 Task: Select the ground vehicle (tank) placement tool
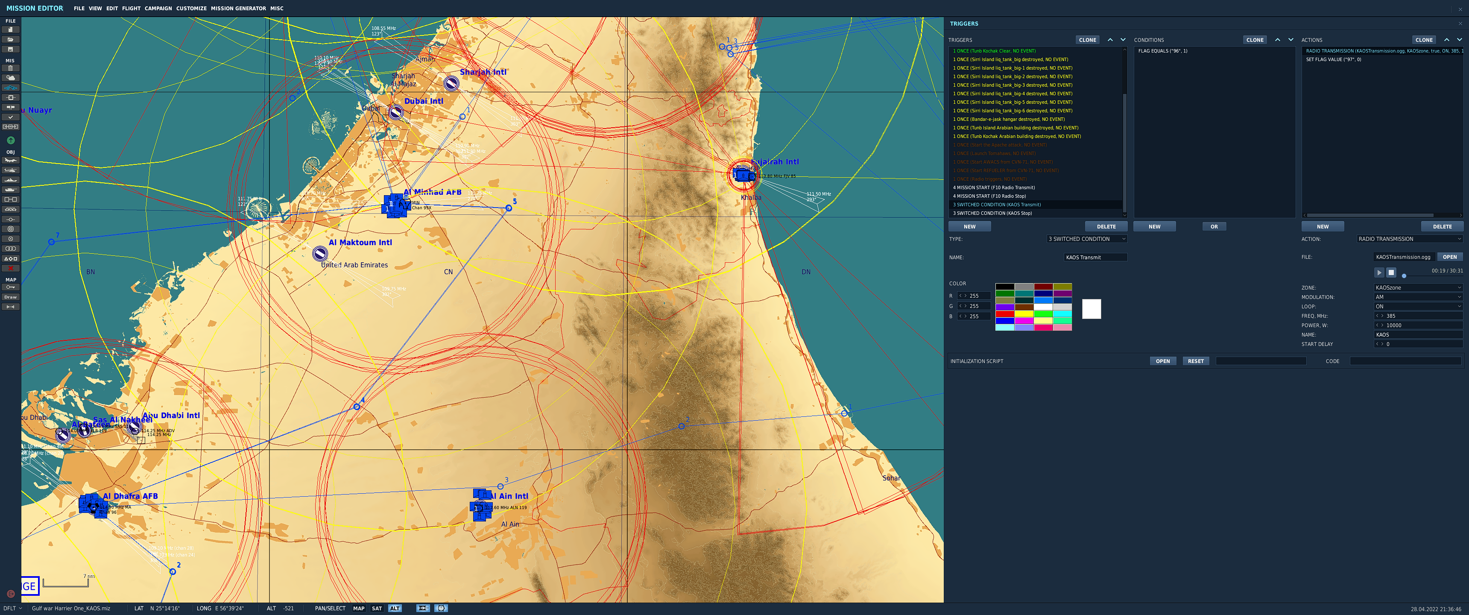click(x=10, y=189)
